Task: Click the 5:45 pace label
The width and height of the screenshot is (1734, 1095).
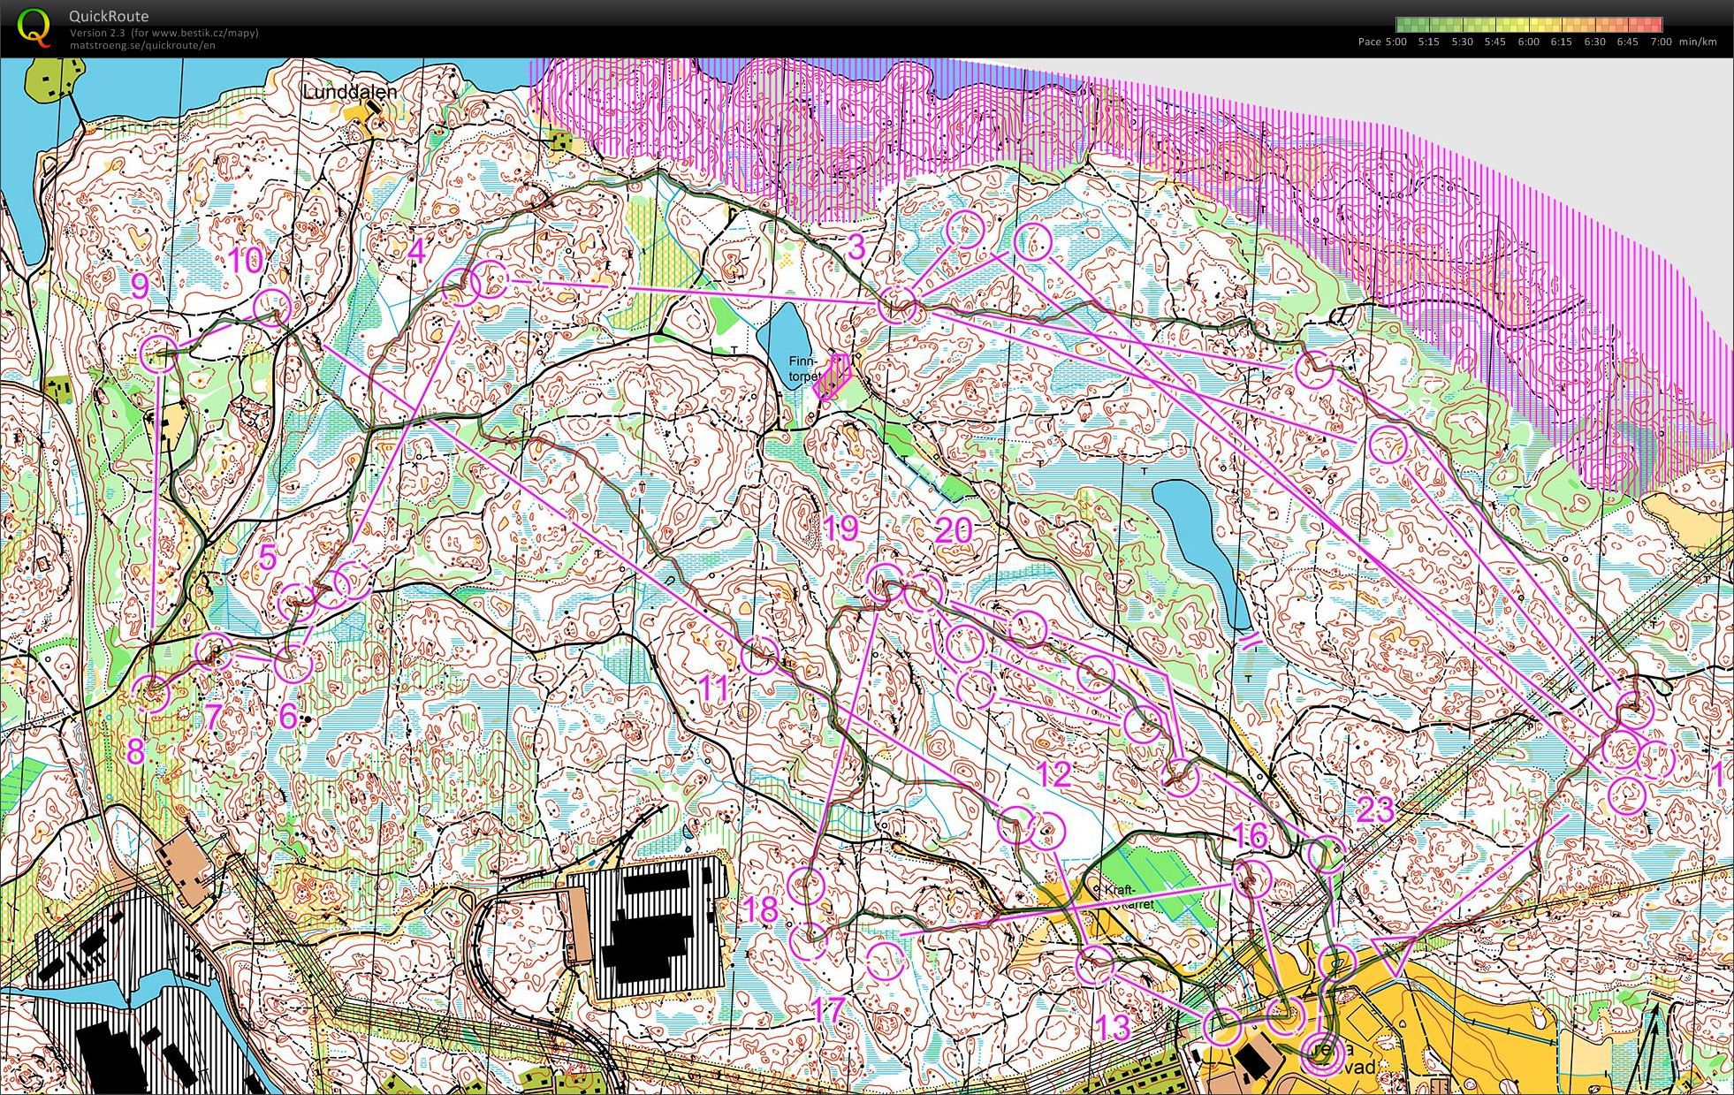Action: point(1495,42)
